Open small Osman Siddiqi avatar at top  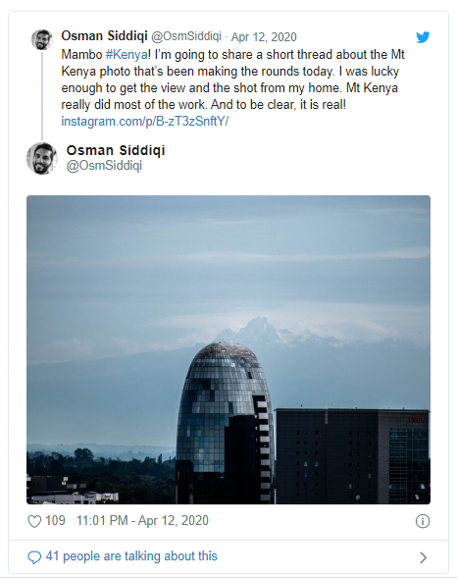42,39
